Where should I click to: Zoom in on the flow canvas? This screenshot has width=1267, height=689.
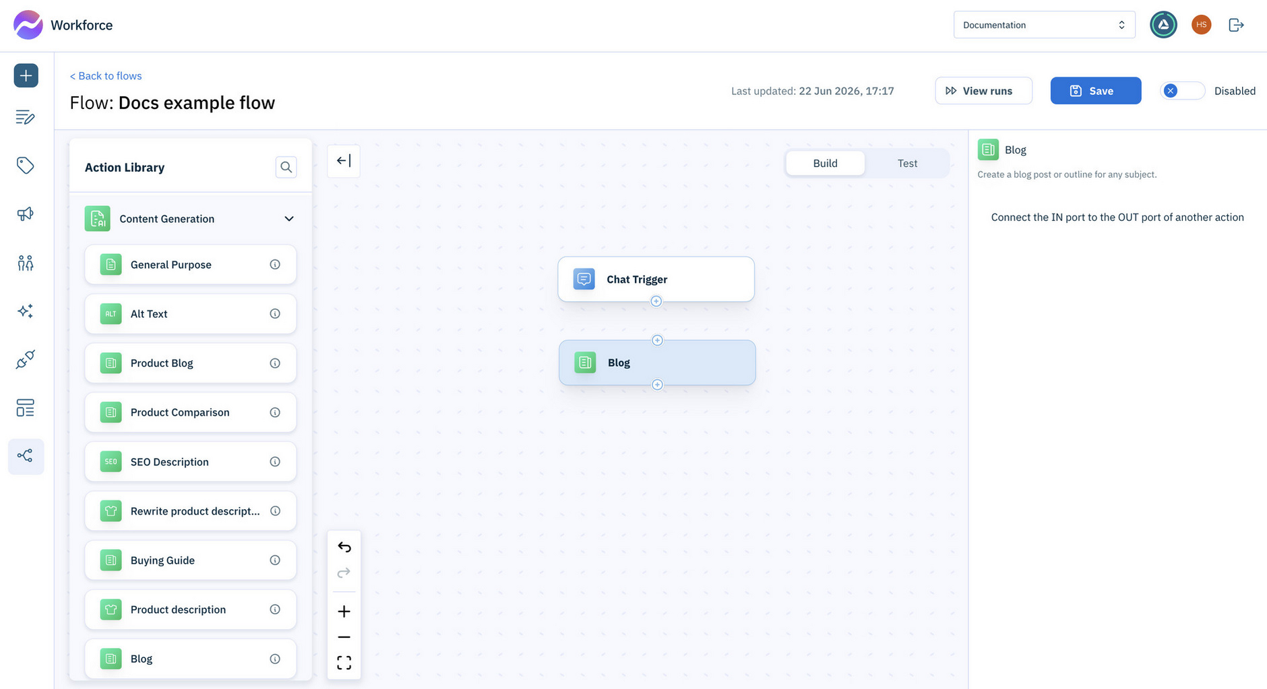344,612
